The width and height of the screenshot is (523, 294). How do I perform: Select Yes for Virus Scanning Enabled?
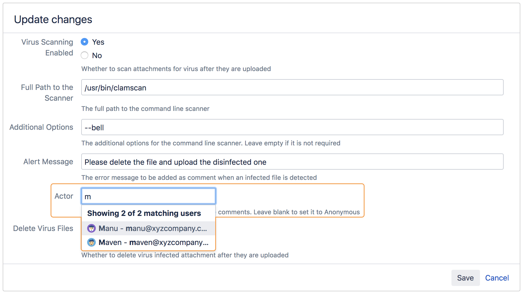pos(84,42)
